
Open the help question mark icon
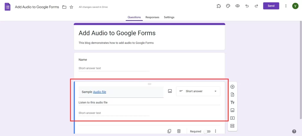coord(294,131)
